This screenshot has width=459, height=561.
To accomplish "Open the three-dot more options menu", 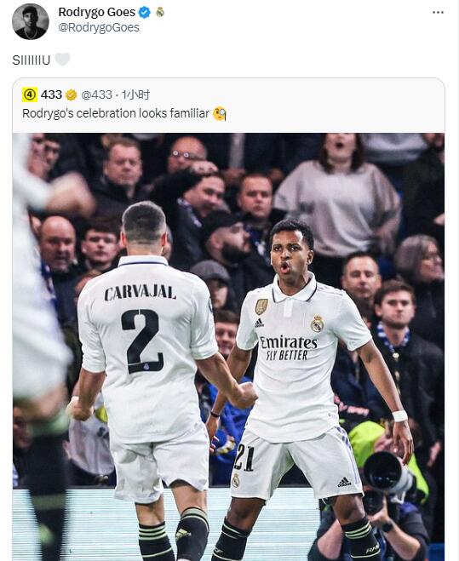I will 438,13.
